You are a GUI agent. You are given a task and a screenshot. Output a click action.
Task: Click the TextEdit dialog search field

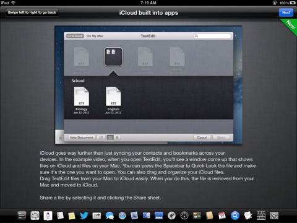pos(212,36)
